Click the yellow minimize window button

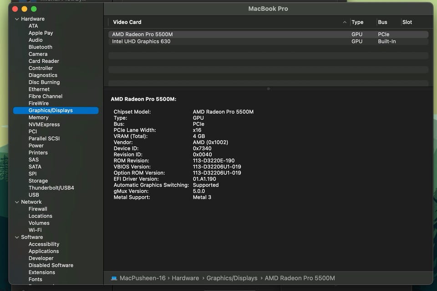click(x=24, y=9)
